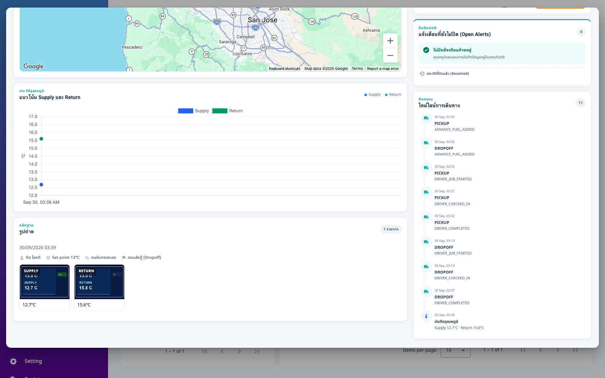Click the sliders icon beside Set point 13°C
The image size is (605, 378).
pos(48,258)
